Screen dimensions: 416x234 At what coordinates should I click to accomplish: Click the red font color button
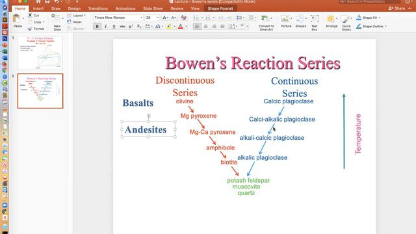(x=181, y=26)
